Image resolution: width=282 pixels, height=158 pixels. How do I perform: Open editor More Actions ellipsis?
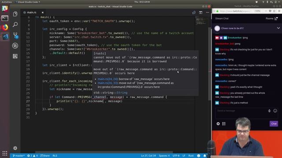(208, 13)
